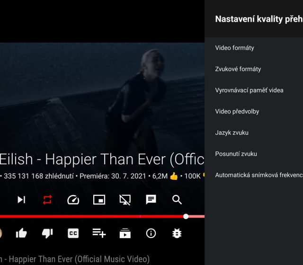Like the video with thumbs up
The height and width of the screenshot is (265, 303).
tap(21, 233)
